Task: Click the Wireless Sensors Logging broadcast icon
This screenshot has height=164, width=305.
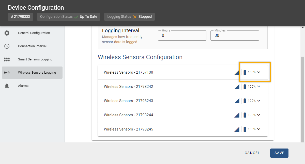Action: [7, 73]
